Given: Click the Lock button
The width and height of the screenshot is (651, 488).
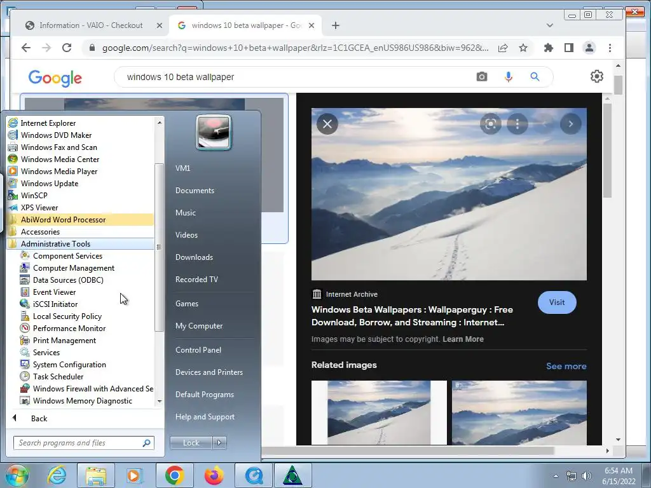Looking at the screenshot, I should pyautogui.click(x=191, y=443).
